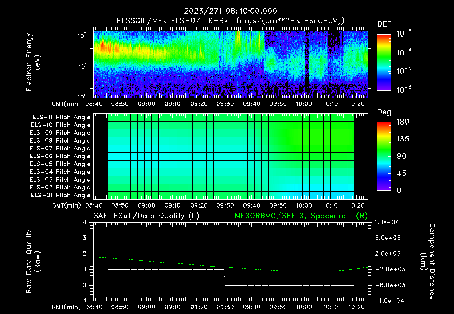
Task: Click the ELS-04 Pitch Angle row label
Action: tap(60, 172)
